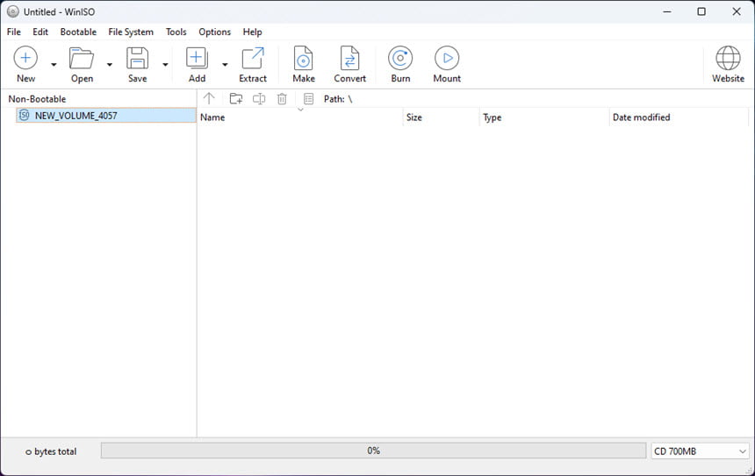The height and width of the screenshot is (476, 755).
Task: Click the Open folder toolbar icon
Action: point(82,58)
